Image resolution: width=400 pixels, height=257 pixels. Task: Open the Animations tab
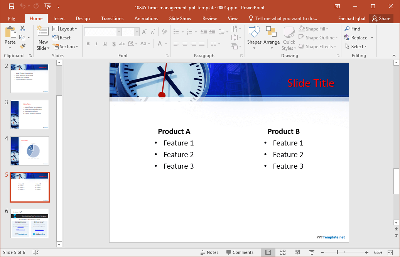coord(146,18)
